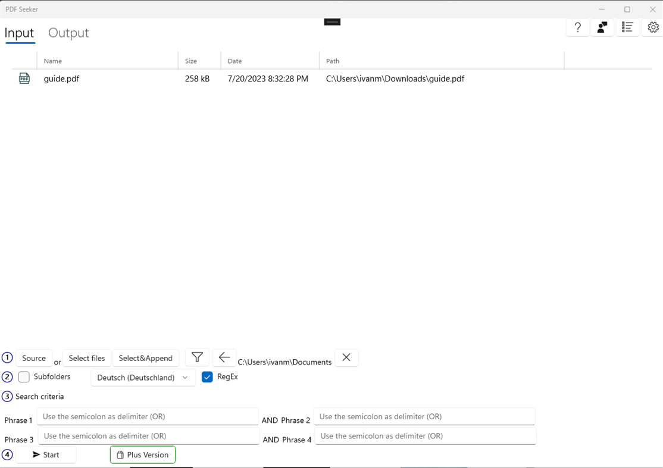
Task: Enable the Subfolders checkbox
Action: 24,376
